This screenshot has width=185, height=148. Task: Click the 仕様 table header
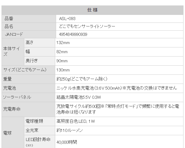pyautogui.click(x=92, y=10)
